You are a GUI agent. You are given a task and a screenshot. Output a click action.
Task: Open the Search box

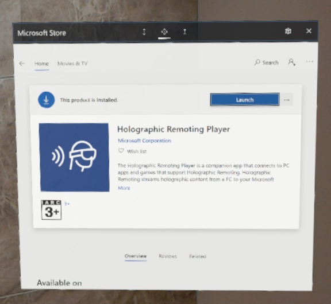266,63
